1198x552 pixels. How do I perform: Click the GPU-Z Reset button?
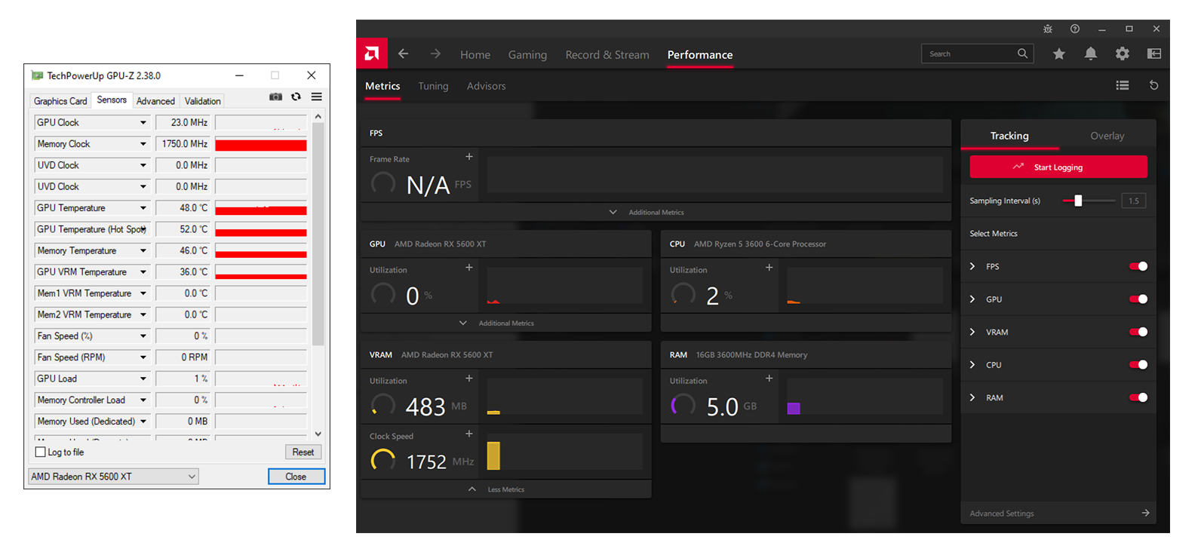coord(303,452)
